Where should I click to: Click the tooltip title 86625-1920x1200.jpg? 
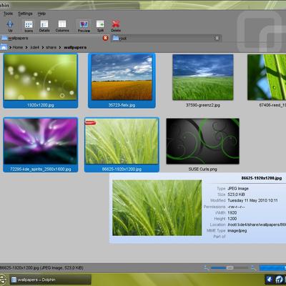(262, 178)
